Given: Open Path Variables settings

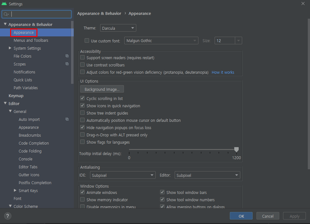Looking at the screenshot, I should click(x=25, y=88).
